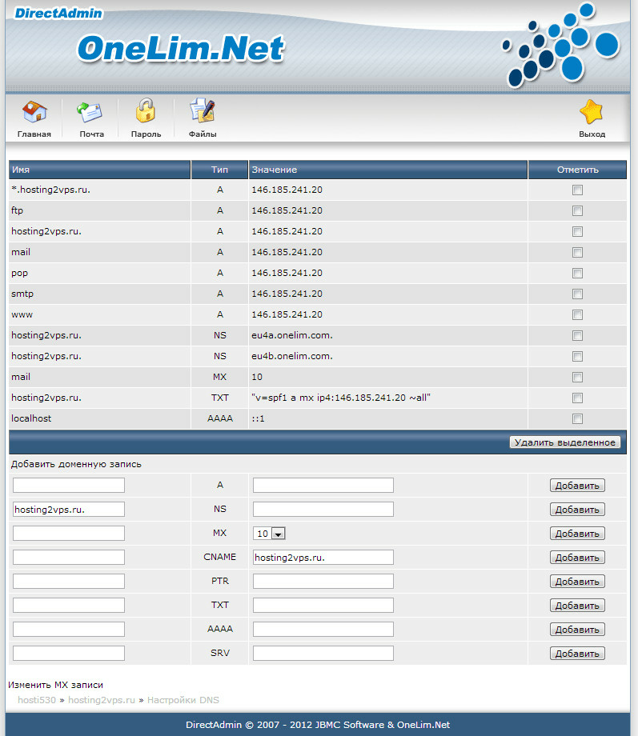Focus the SRV record value field
The height and width of the screenshot is (736, 638).
point(323,654)
